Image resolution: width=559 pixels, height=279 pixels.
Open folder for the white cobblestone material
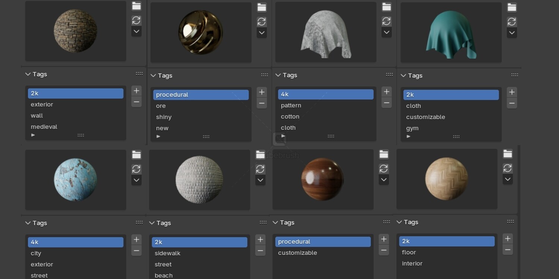pyautogui.click(x=260, y=155)
